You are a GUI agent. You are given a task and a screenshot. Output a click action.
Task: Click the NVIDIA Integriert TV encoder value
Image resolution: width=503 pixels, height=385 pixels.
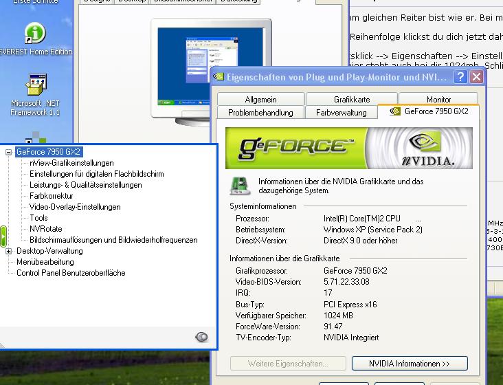351,338
